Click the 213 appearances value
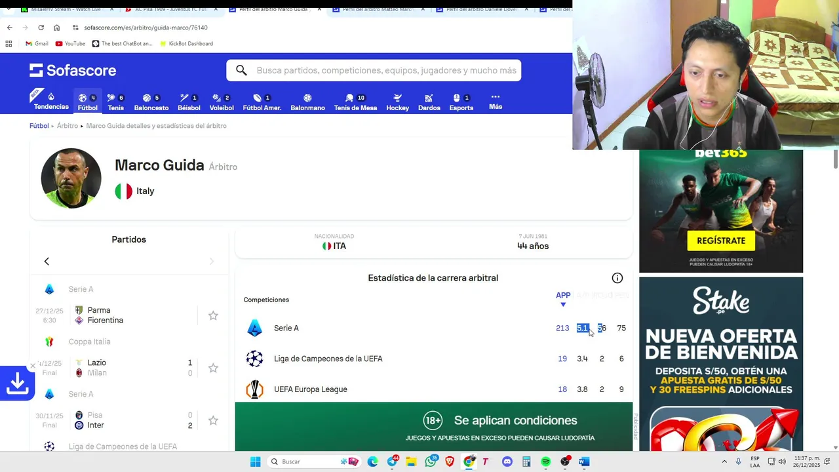The width and height of the screenshot is (839, 472). click(x=562, y=328)
